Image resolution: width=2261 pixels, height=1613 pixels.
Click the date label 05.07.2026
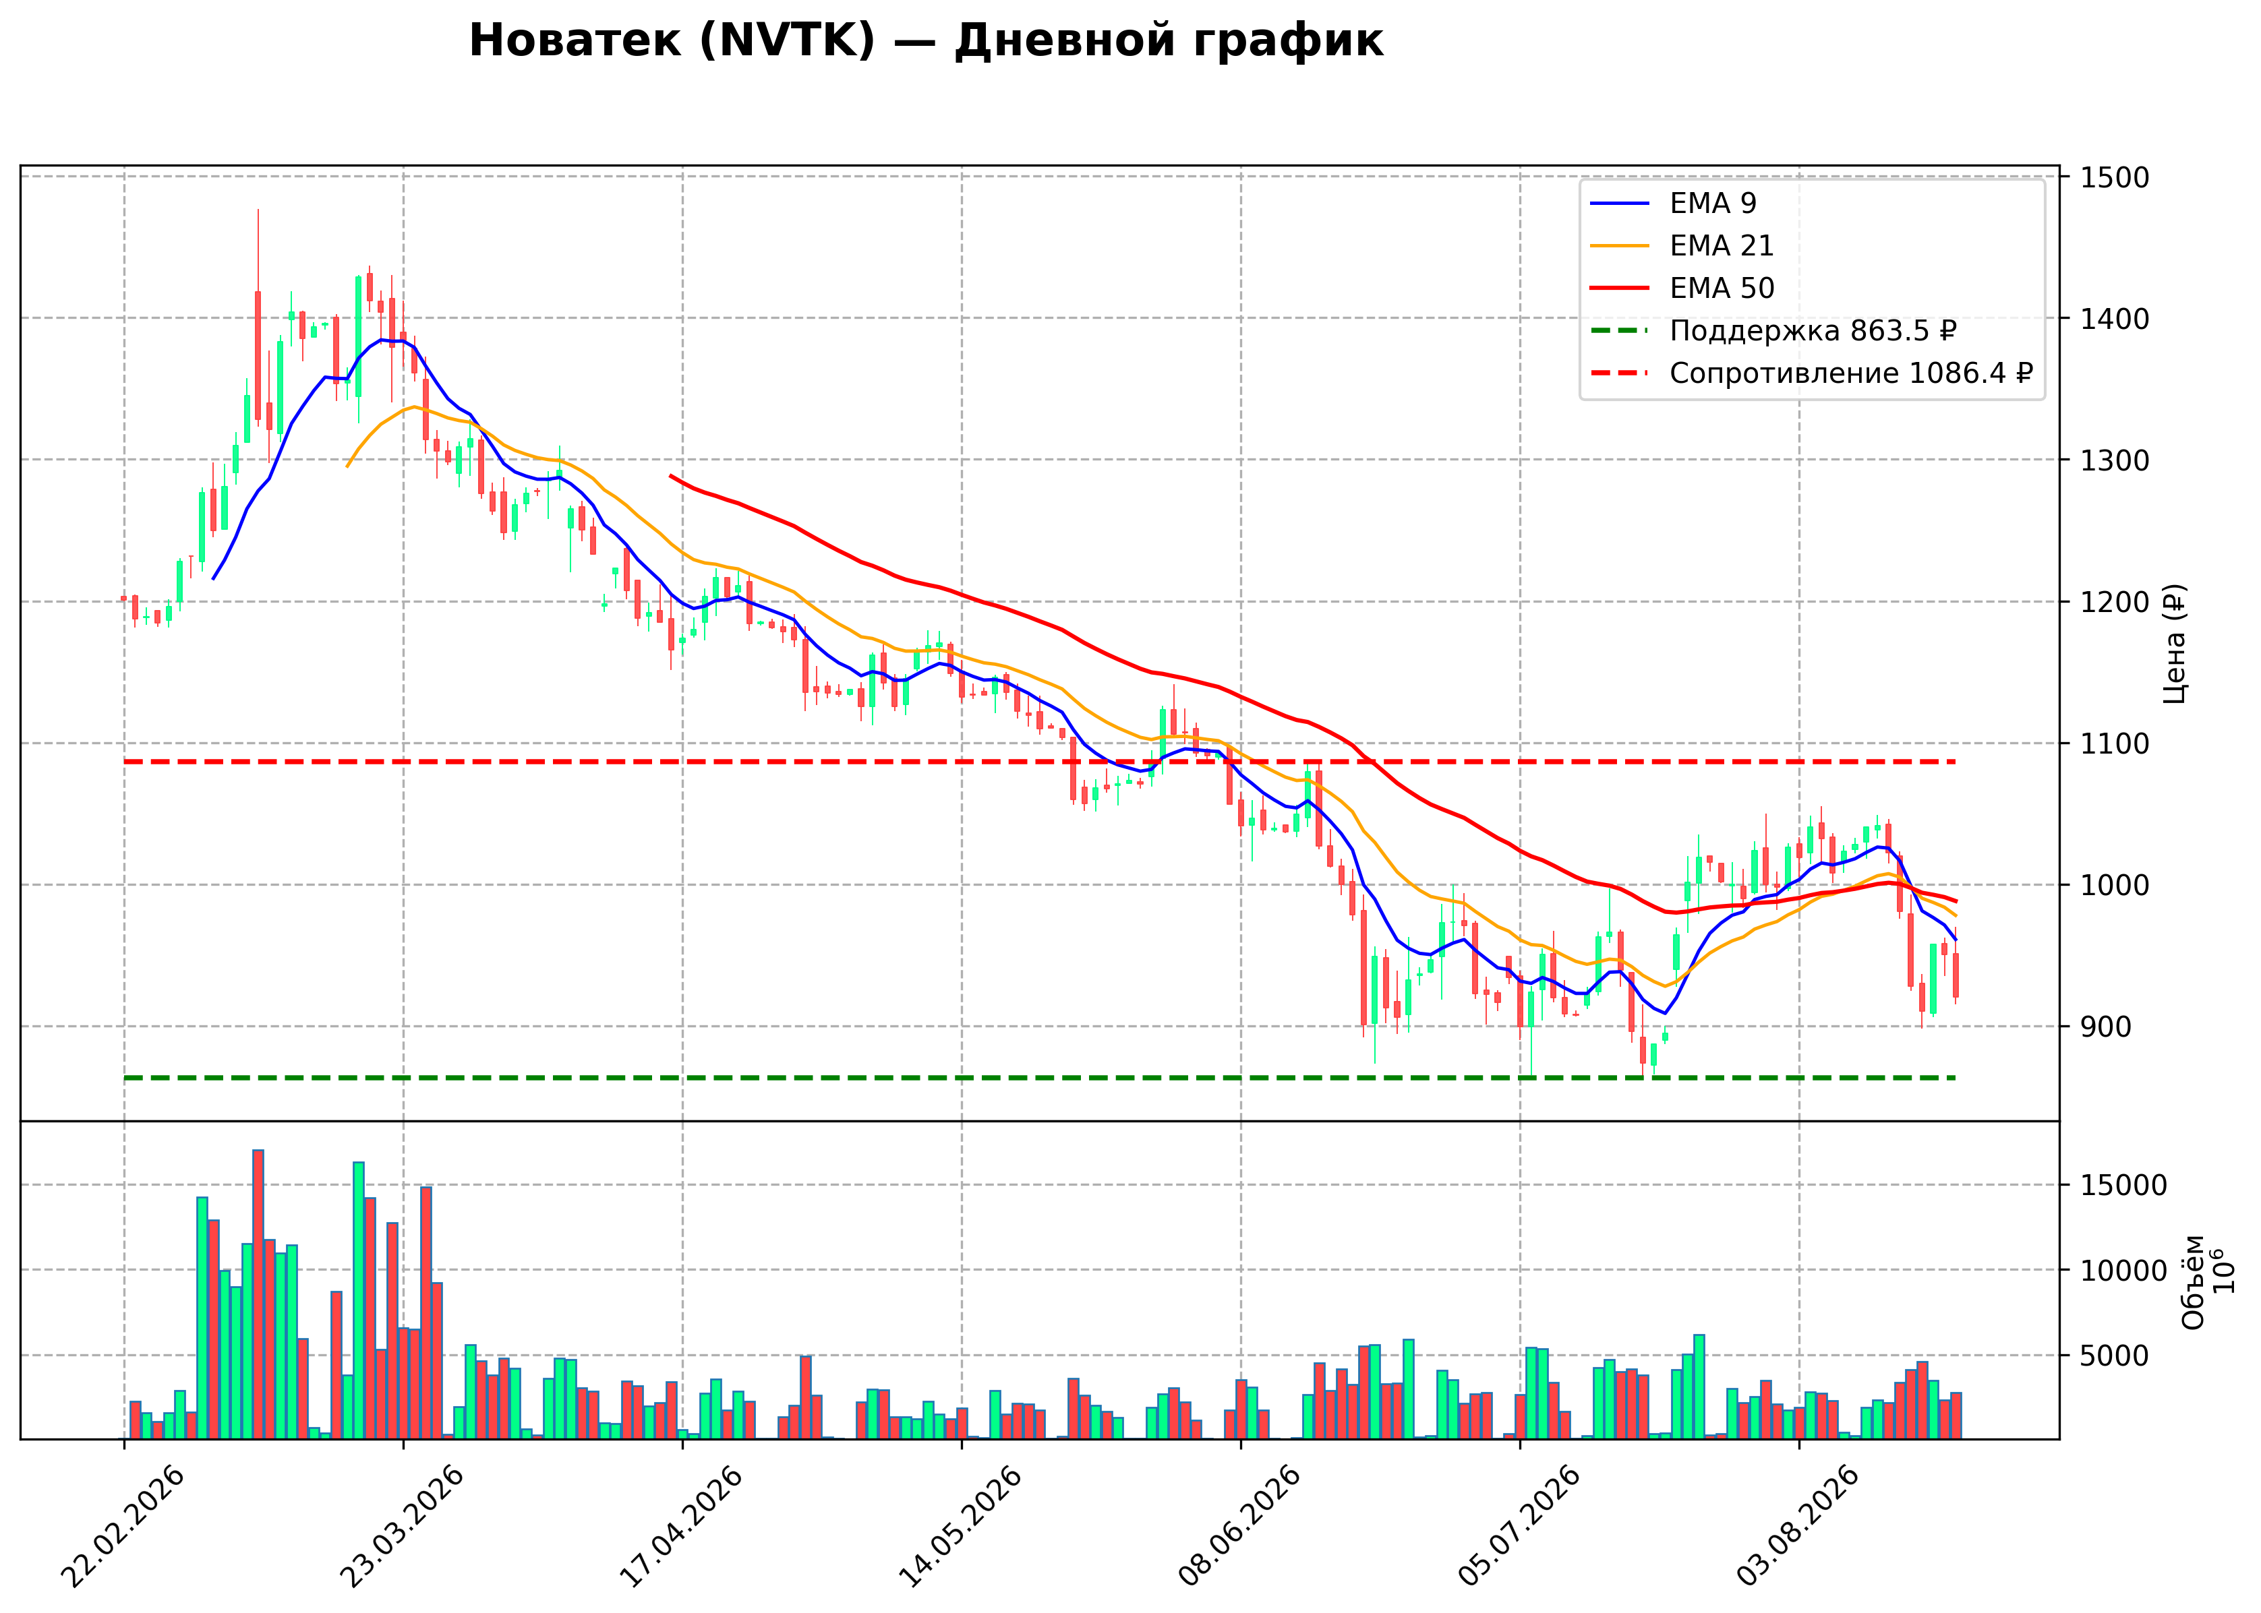[1519, 1529]
